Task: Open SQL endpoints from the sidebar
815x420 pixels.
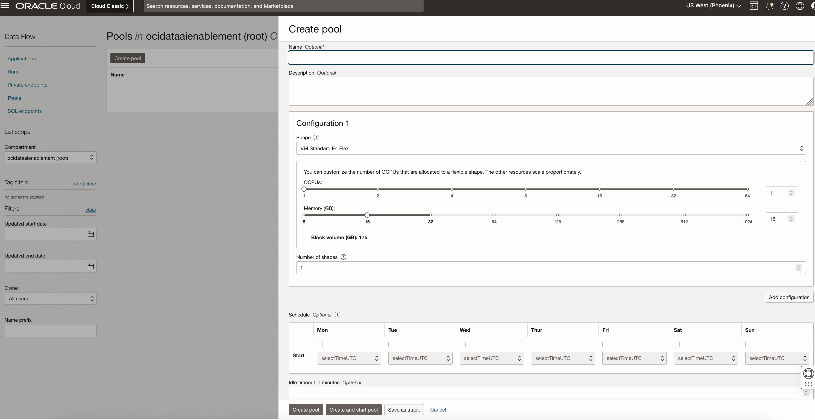Action: point(25,111)
